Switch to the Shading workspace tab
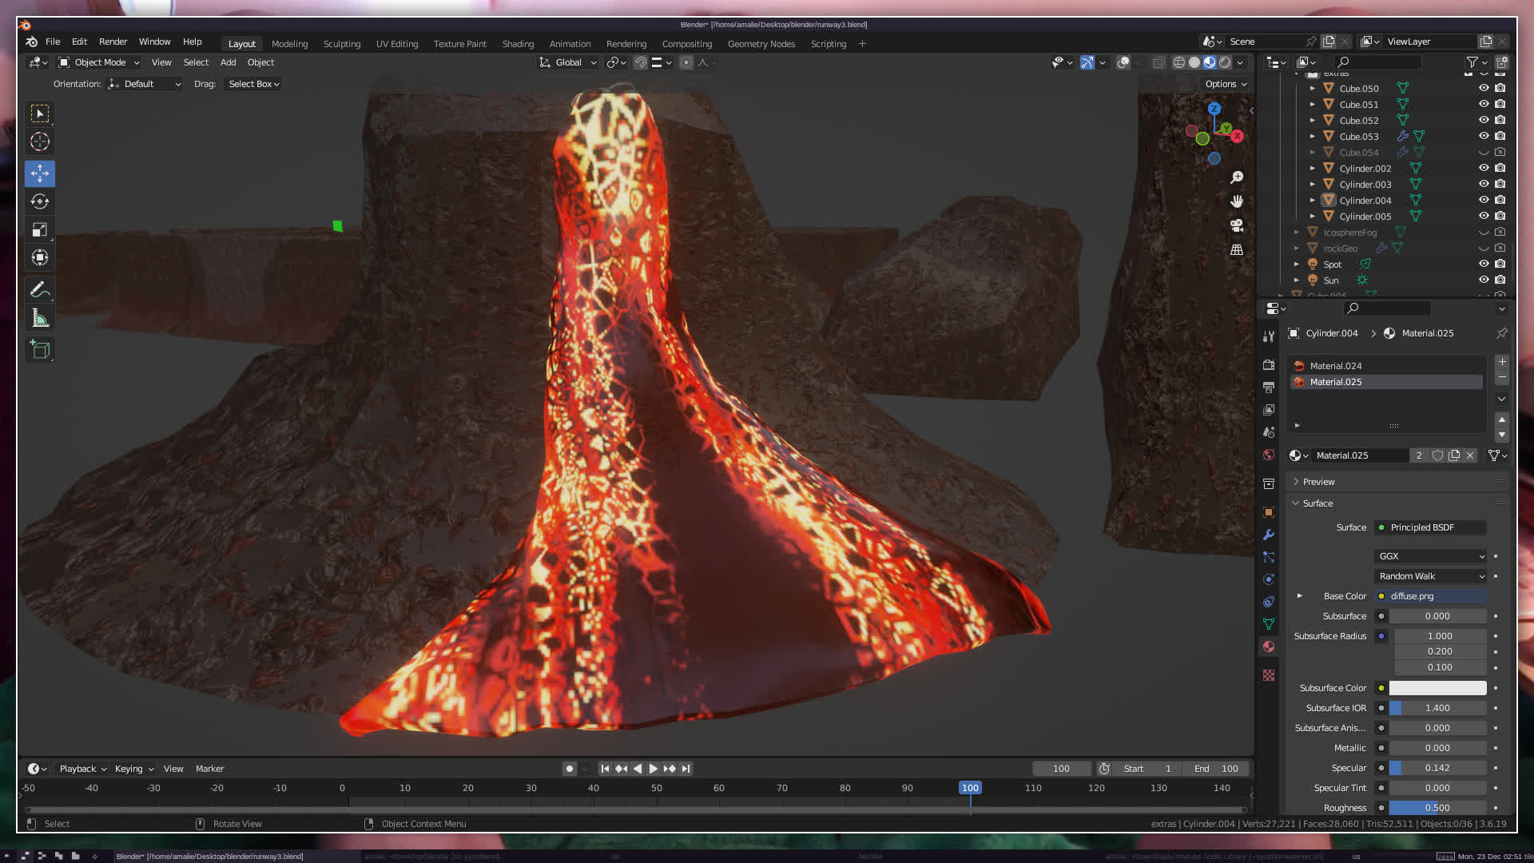 tap(518, 44)
